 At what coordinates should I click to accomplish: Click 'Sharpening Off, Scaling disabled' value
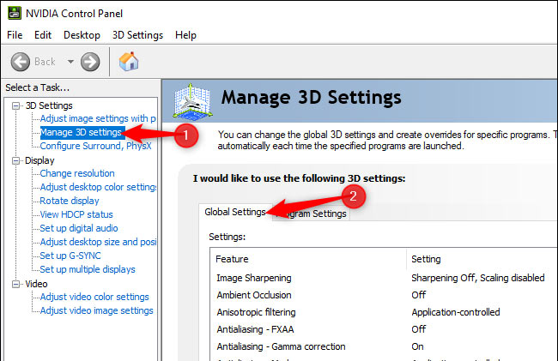[478, 278]
